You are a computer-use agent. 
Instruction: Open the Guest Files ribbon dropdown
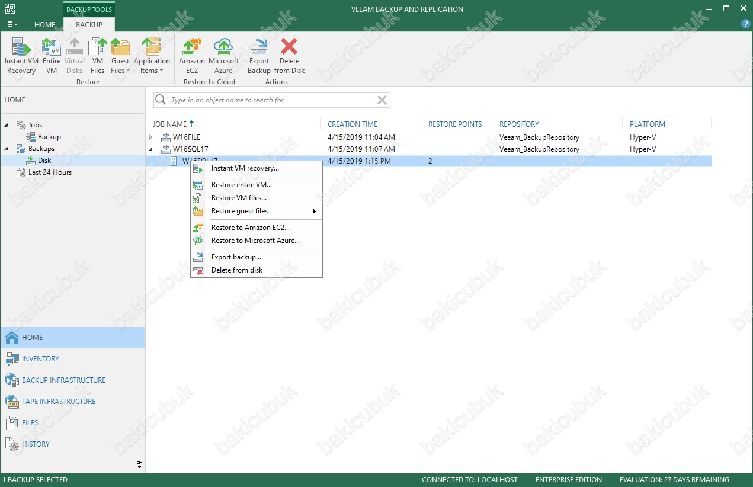[120, 56]
